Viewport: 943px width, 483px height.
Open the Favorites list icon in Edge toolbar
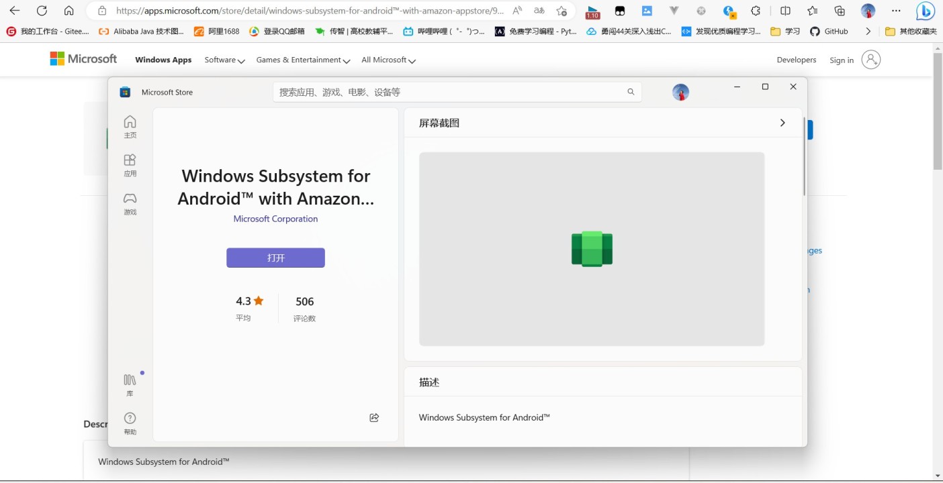click(x=813, y=11)
